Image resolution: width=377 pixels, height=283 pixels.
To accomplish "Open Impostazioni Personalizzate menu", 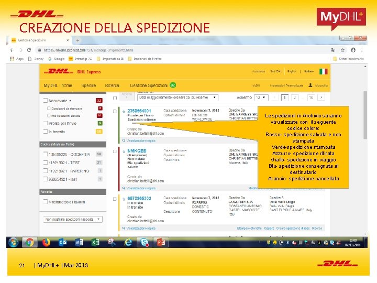I will pos(286,85).
